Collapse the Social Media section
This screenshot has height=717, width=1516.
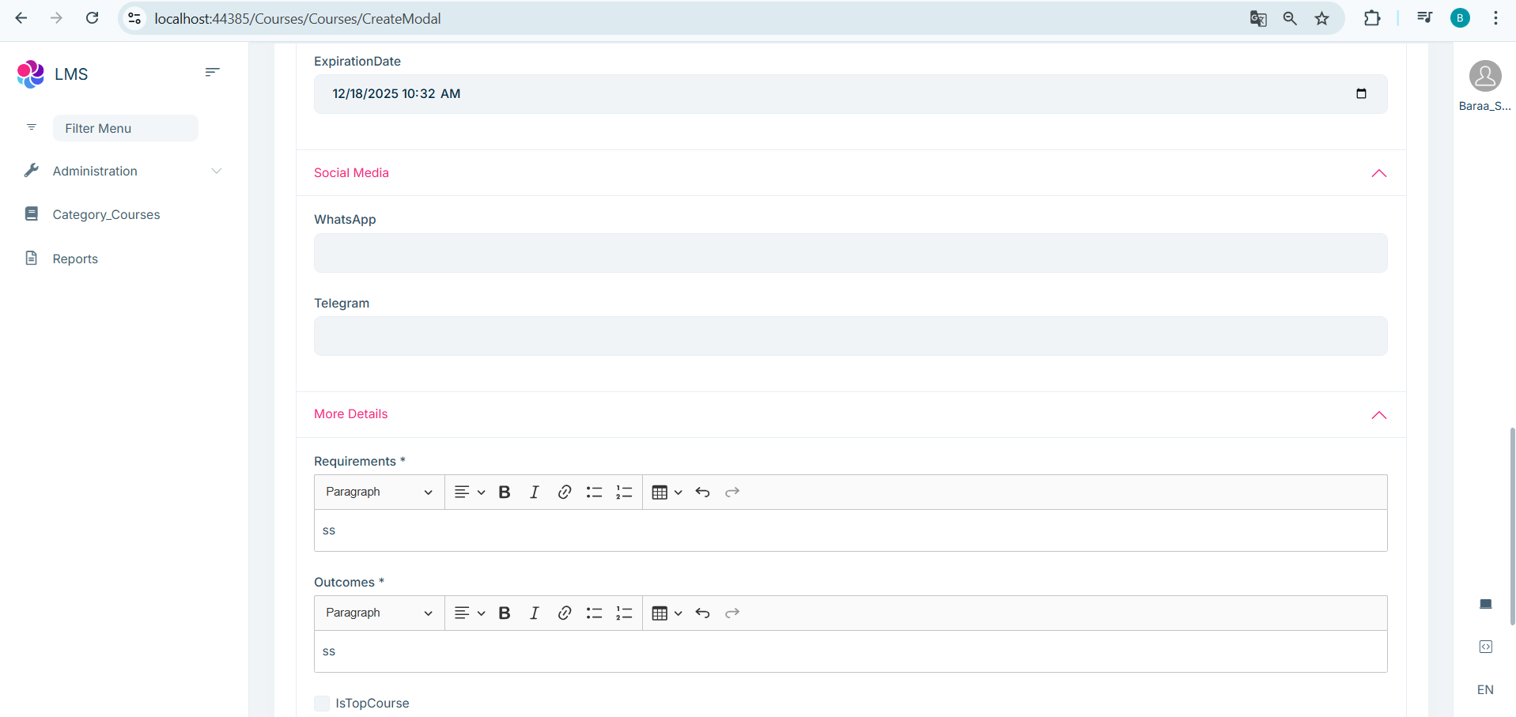click(x=1378, y=173)
